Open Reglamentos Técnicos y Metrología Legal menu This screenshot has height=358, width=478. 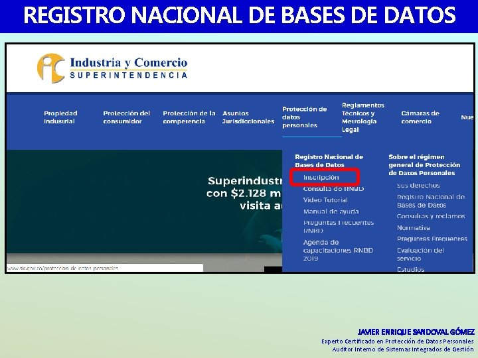point(362,117)
